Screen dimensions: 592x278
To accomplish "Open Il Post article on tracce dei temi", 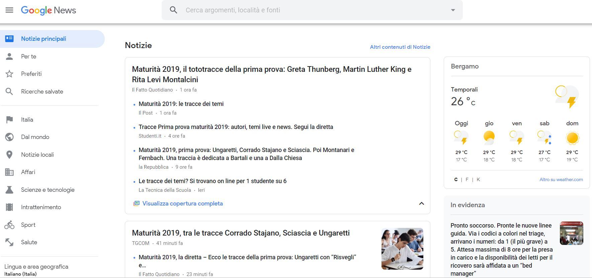I will [x=181, y=104].
